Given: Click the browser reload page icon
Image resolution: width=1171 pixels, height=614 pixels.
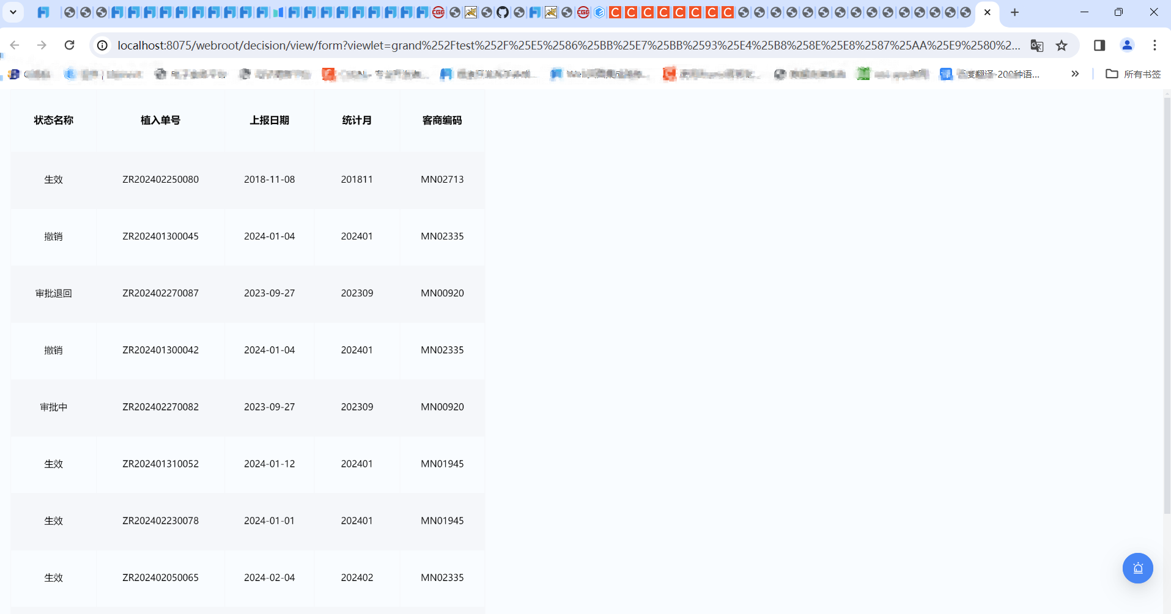Looking at the screenshot, I should [70, 45].
